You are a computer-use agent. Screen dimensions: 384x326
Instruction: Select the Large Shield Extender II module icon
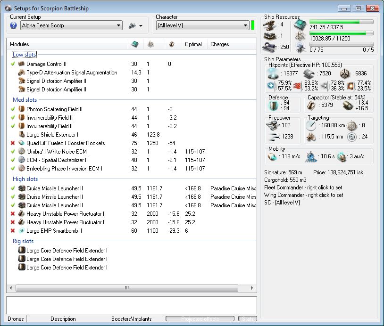[21, 135]
